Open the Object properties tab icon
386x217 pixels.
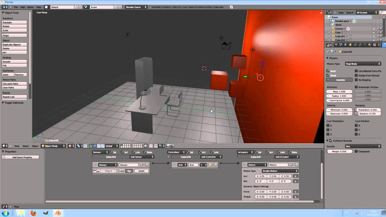coord(350,45)
